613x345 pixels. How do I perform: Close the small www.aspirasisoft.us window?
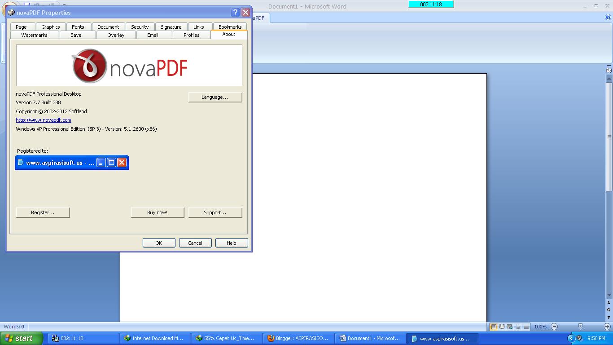(x=122, y=163)
